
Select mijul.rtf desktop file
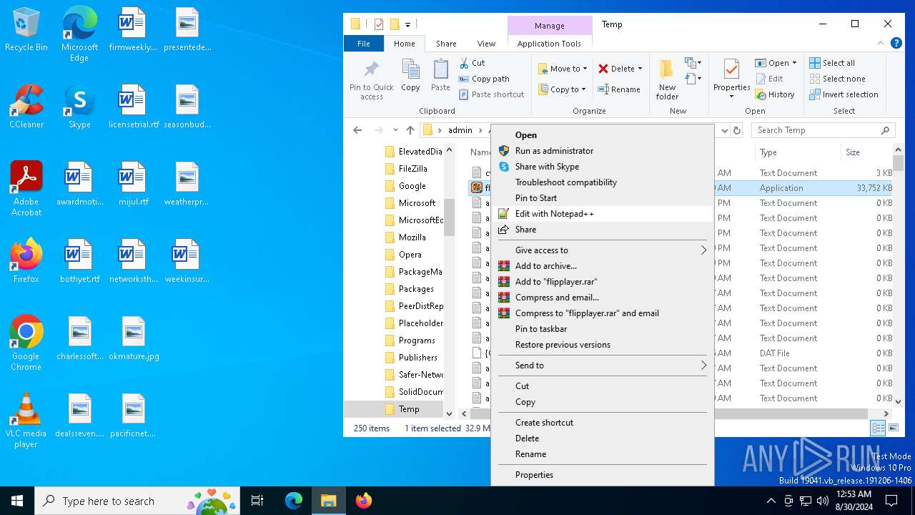point(133,185)
